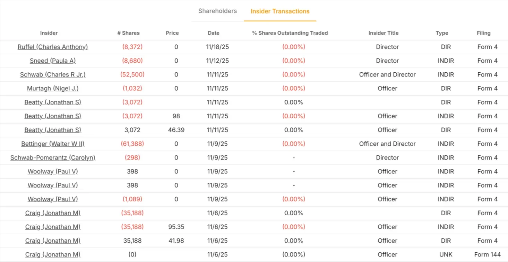Screen dimensions: 508x262
Task: Click the 95.35 price cell
Action: (x=176, y=227)
